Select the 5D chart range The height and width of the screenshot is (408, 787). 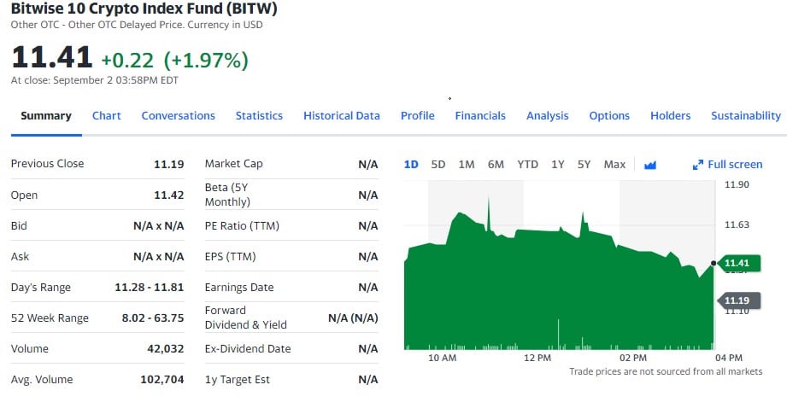438,165
